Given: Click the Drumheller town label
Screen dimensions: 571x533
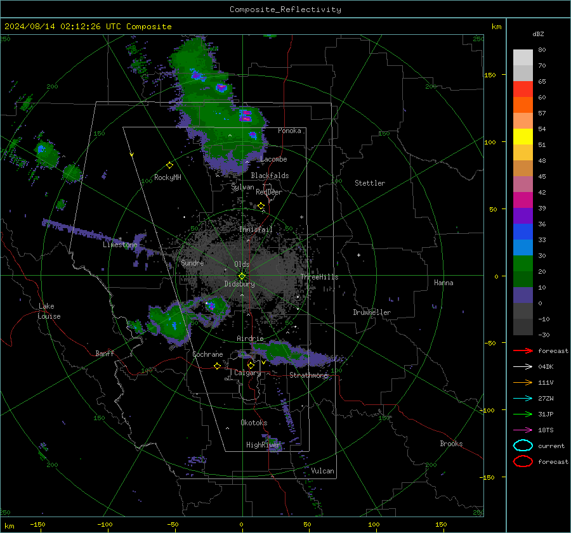Looking at the screenshot, I should (x=372, y=312).
